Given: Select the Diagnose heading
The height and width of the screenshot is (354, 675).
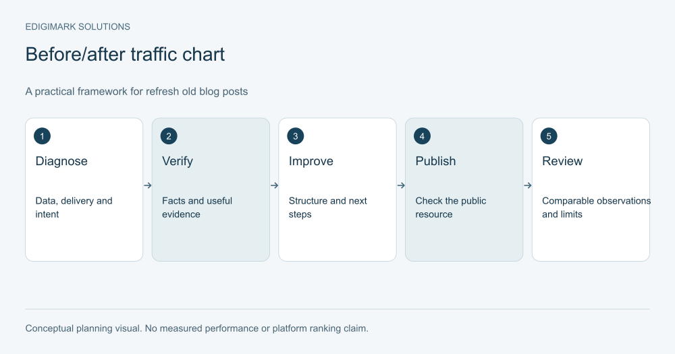Looking at the screenshot, I should pos(61,161).
